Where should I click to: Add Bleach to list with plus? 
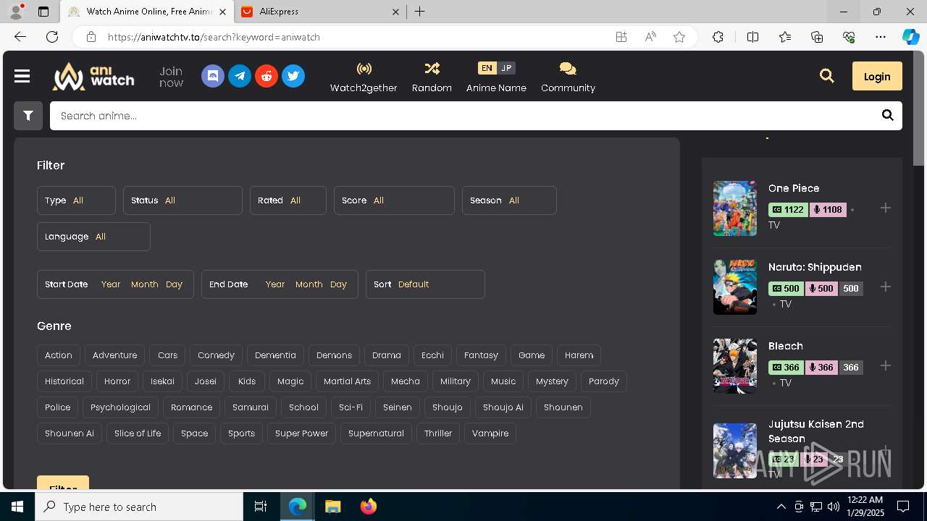point(885,366)
